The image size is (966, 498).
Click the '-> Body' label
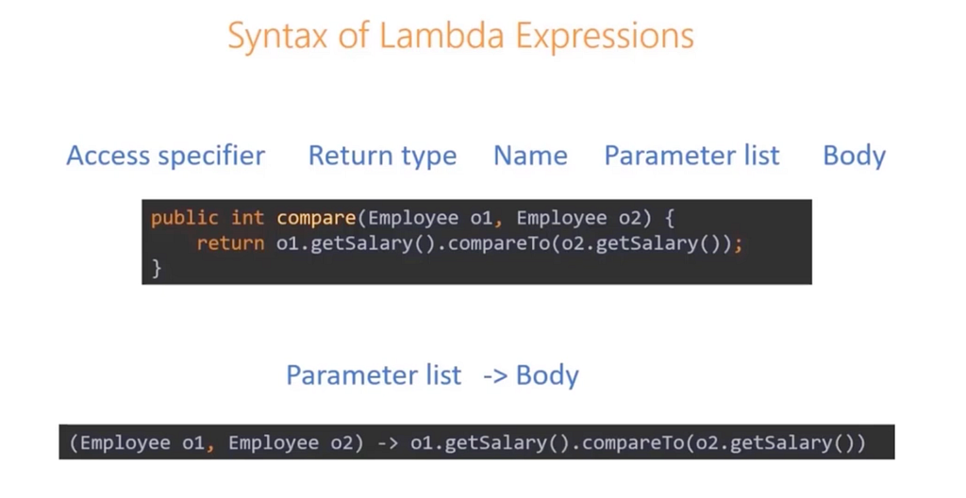pos(531,375)
